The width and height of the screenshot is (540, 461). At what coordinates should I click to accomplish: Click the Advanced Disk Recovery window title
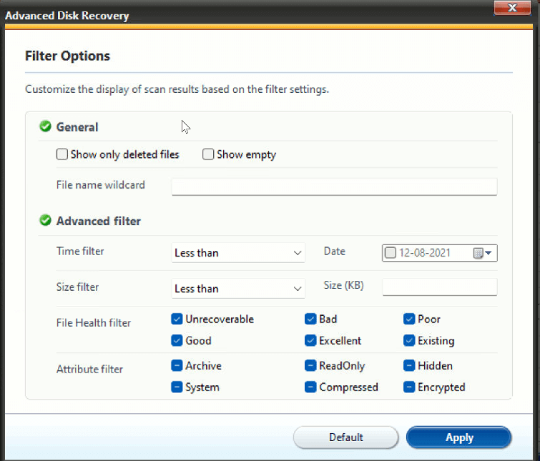point(67,16)
